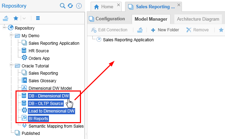Viewport: 225px width, 139px height.
Task: Click the favorites star in Repository toolbar
Action: [x=16, y=18]
